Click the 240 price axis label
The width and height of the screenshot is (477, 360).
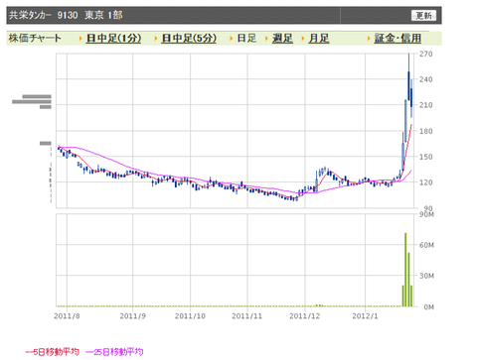[x=426, y=79]
